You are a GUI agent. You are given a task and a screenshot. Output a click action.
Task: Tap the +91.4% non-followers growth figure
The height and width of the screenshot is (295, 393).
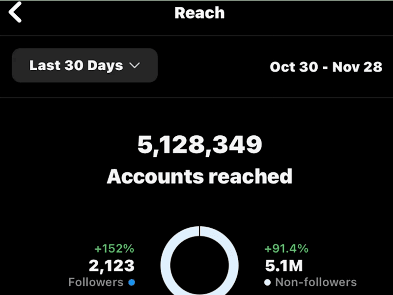286,249
